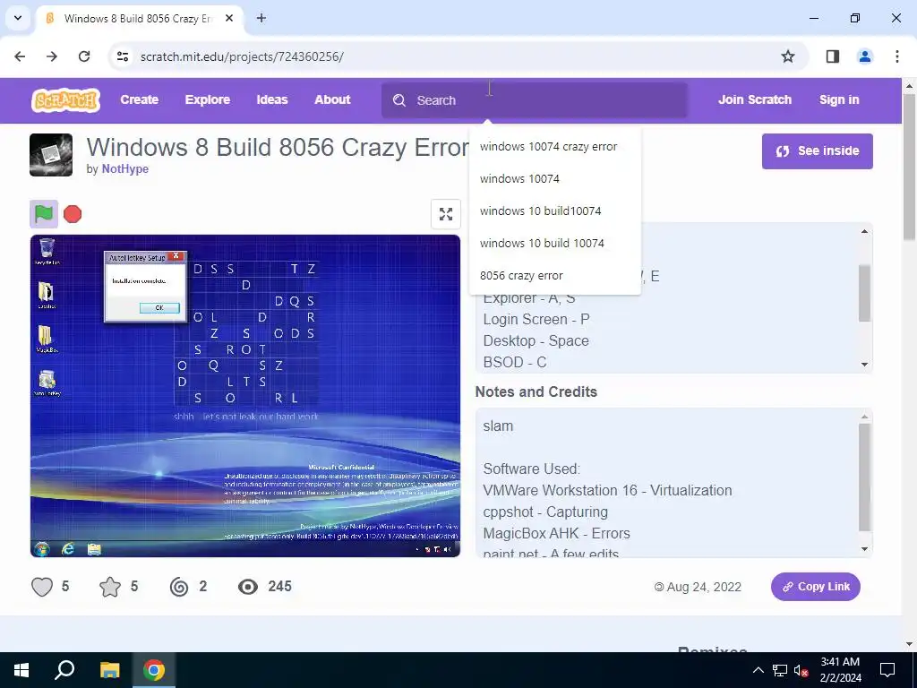Image resolution: width=917 pixels, height=688 pixels.
Task: Open Chrome side panel
Action: coord(833,56)
